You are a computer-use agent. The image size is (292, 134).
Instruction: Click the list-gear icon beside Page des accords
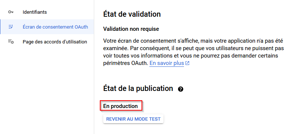coord(10,42)
